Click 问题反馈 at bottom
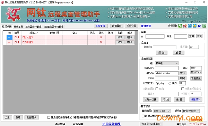The height and width of the screenshot is (126, 208). point(78,124)
